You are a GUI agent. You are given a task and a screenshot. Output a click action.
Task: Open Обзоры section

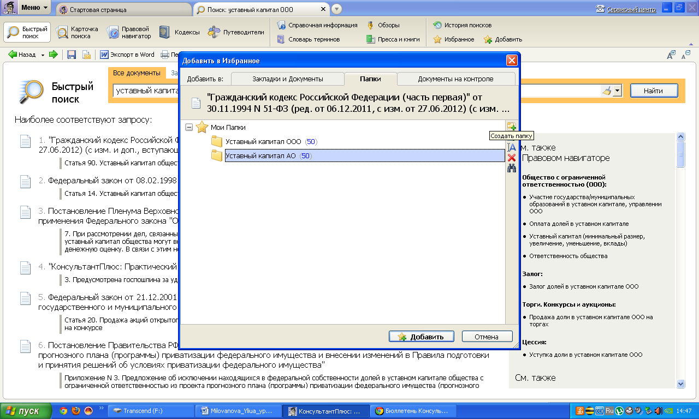tap(383, 25)
